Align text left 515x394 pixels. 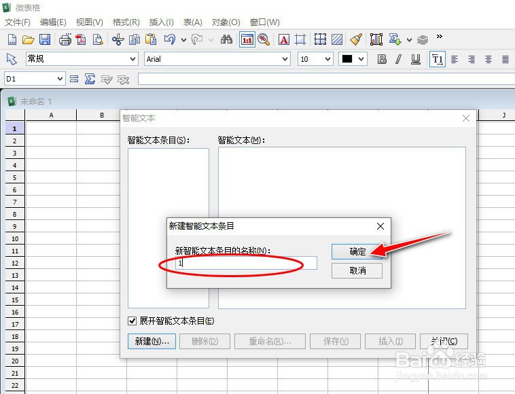[x=455, y=59]
